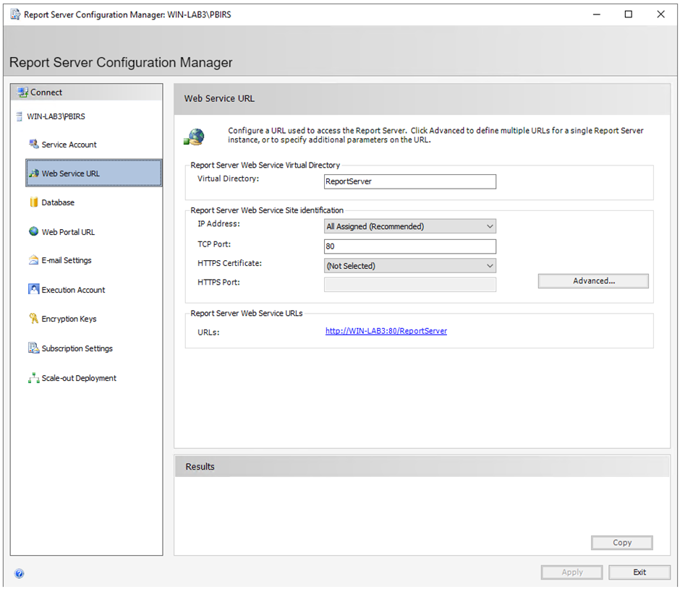Click the Exit button
This screenshot has width=680, height=589.
point(639,572)
